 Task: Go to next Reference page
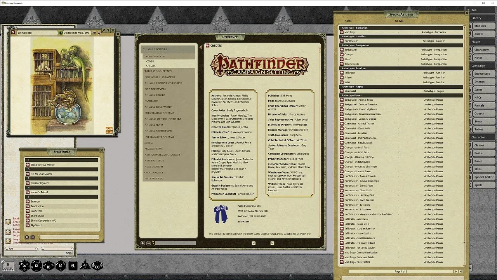[x=272, y=243]
